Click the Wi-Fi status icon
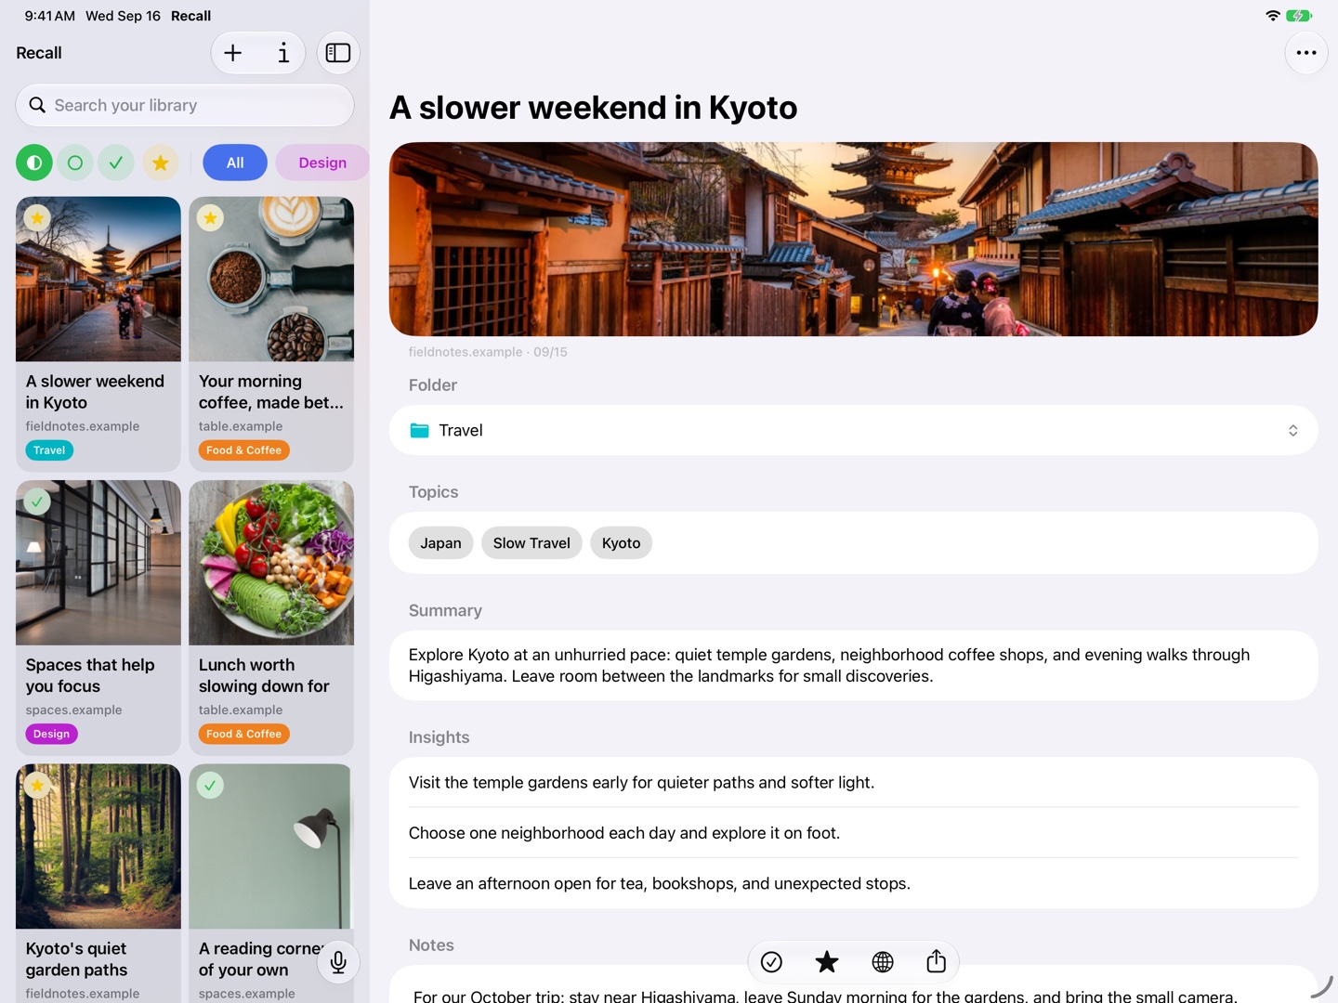This screenshot has height=1003, width=1338. [1273, 16]
